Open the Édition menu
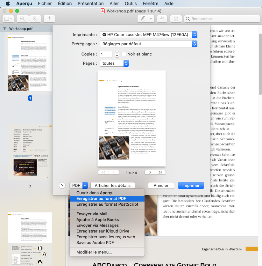 (65, 4)
